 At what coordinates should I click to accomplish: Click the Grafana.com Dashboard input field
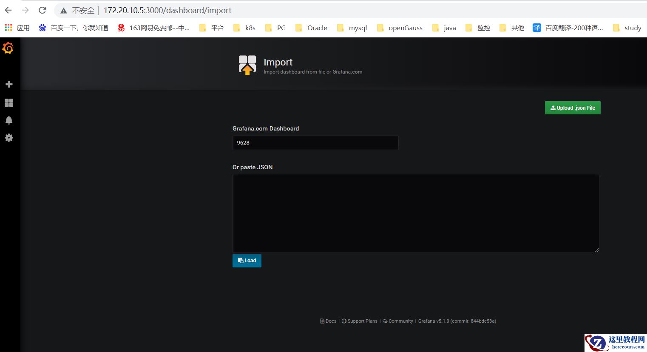[x=315, y=143]
